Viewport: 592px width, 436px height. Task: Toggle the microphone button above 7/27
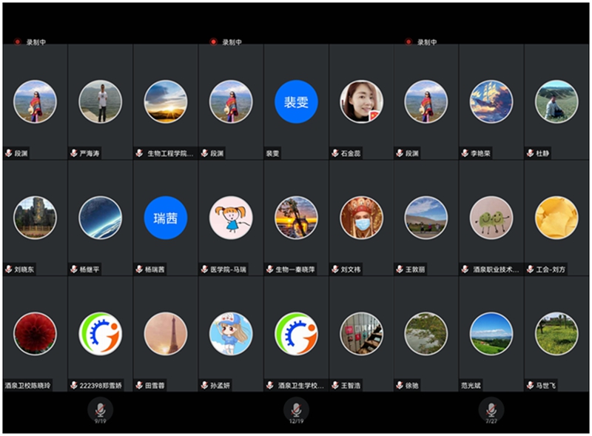point(491,408)
